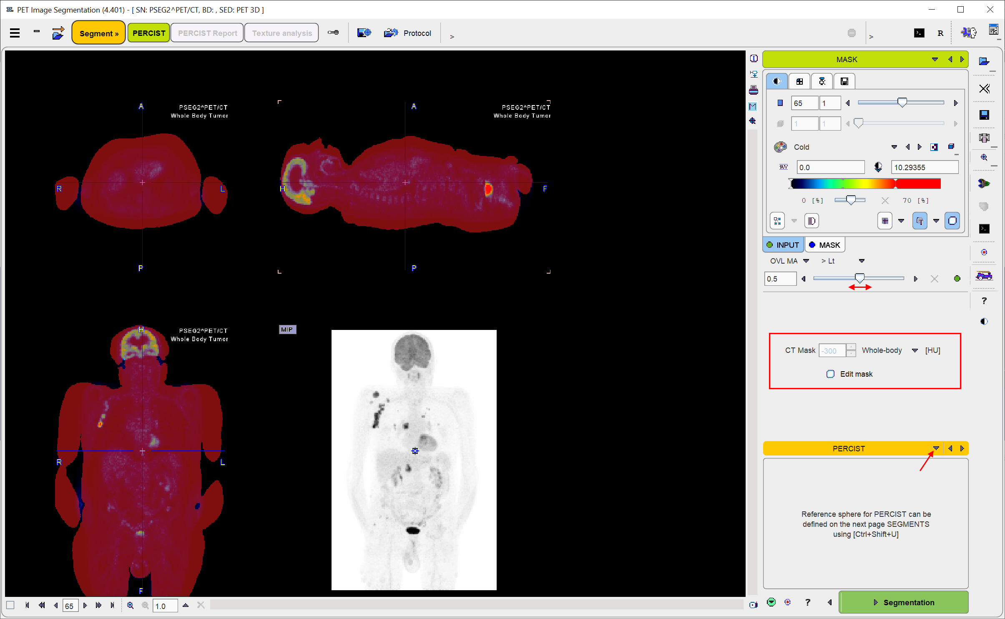Open the Cold color table dropdown
Screen dimensions: 1005x619
point(894,147)
